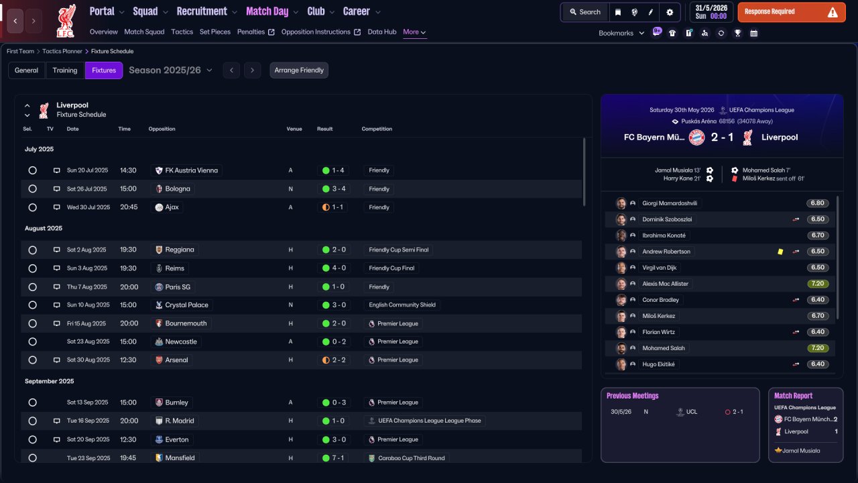This screenshot has width=858, height=483.
Task: Open the 9+ messages inbox icon
Action: [x=656, y=32]
